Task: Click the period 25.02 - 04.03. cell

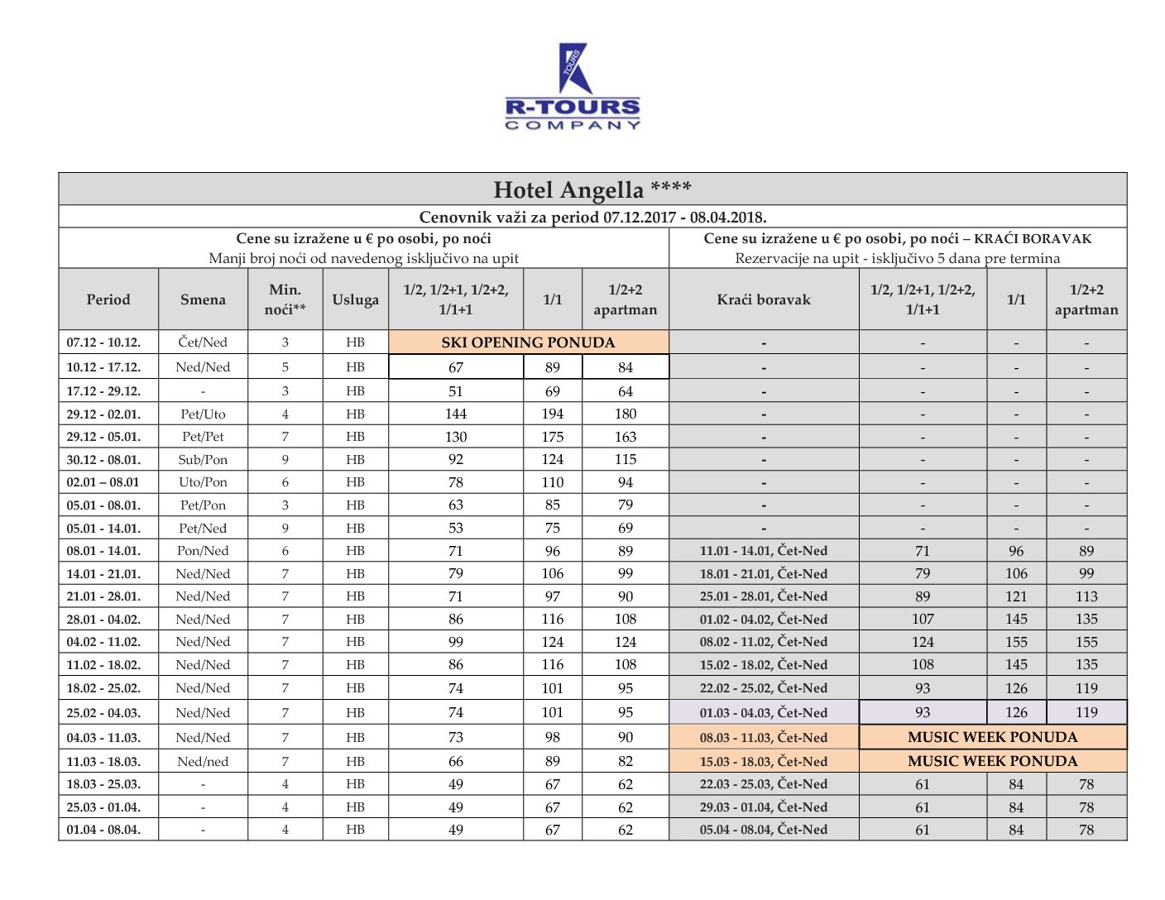Action: coord(108,712)
